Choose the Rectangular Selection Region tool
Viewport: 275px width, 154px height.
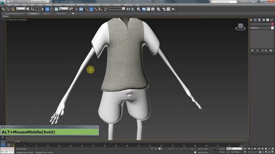click(37, 9)
